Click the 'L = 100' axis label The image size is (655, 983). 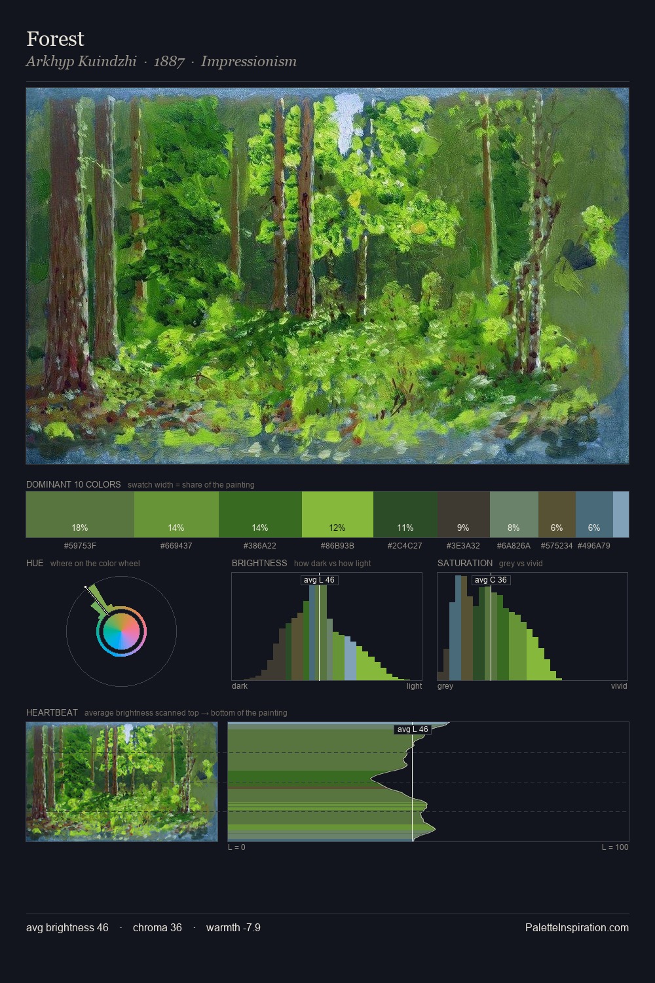tap(615, 847)
